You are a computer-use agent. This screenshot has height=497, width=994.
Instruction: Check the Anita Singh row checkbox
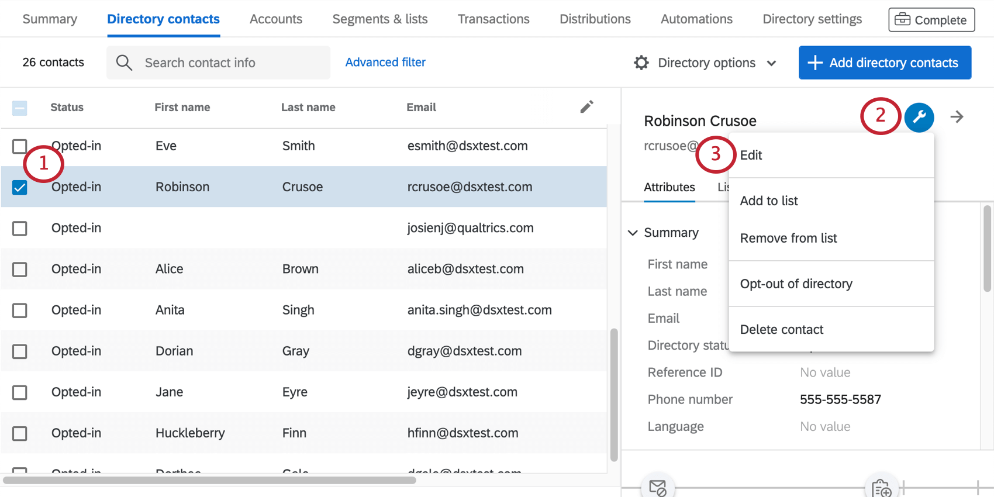(x=19, y=310)
